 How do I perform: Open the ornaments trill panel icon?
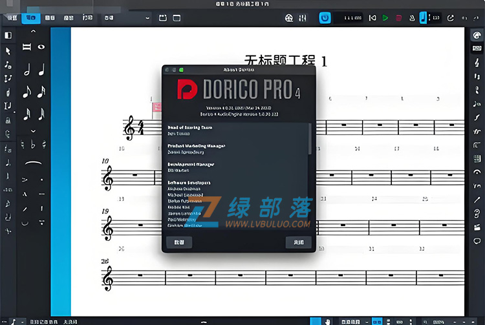477,131
